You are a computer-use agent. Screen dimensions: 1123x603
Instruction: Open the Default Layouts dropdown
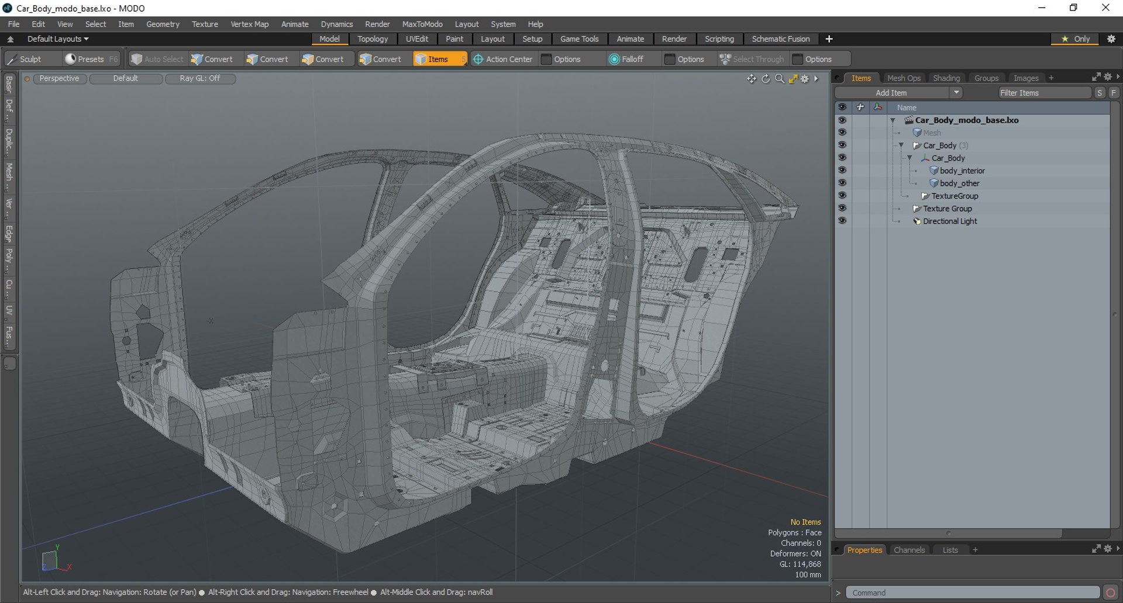[x=58, y=39]
